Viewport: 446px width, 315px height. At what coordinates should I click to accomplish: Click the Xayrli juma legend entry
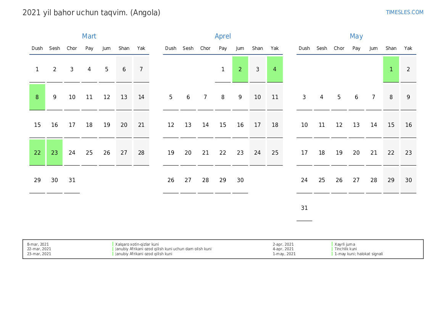[x=345, y=245]
